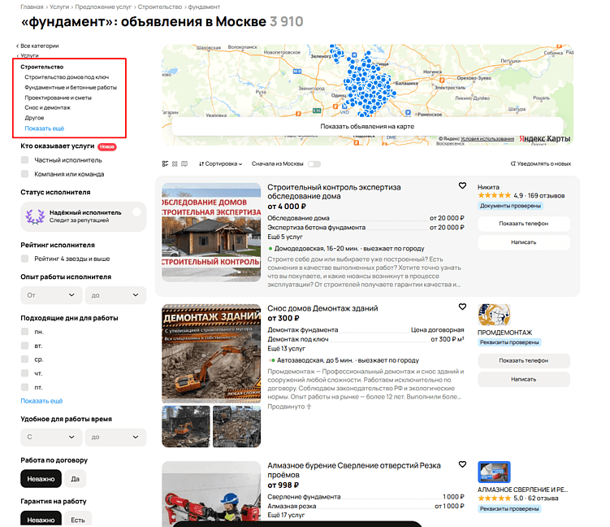Select Есть for Гарантия на работу
The height and width of the screenshot is (527, 610).
pos(78,519)
